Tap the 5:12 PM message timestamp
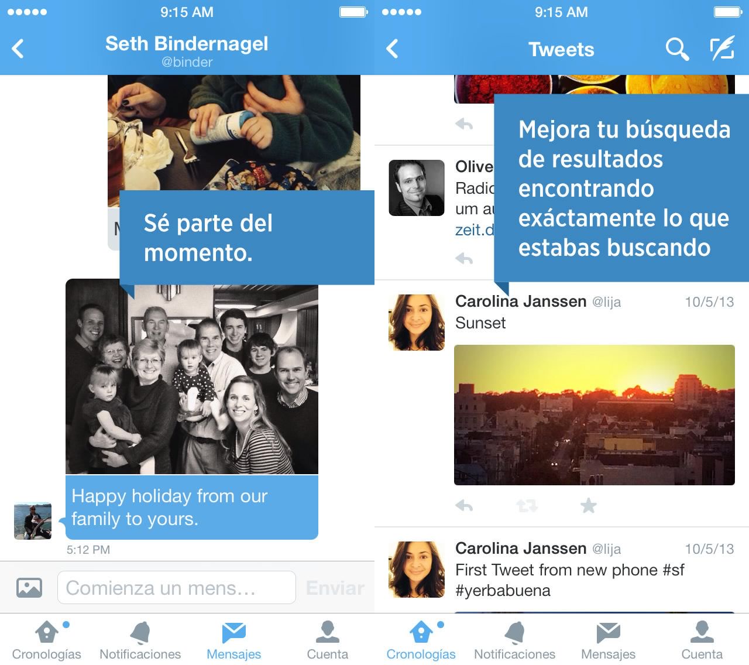The image size is (749, 665). 88,550
